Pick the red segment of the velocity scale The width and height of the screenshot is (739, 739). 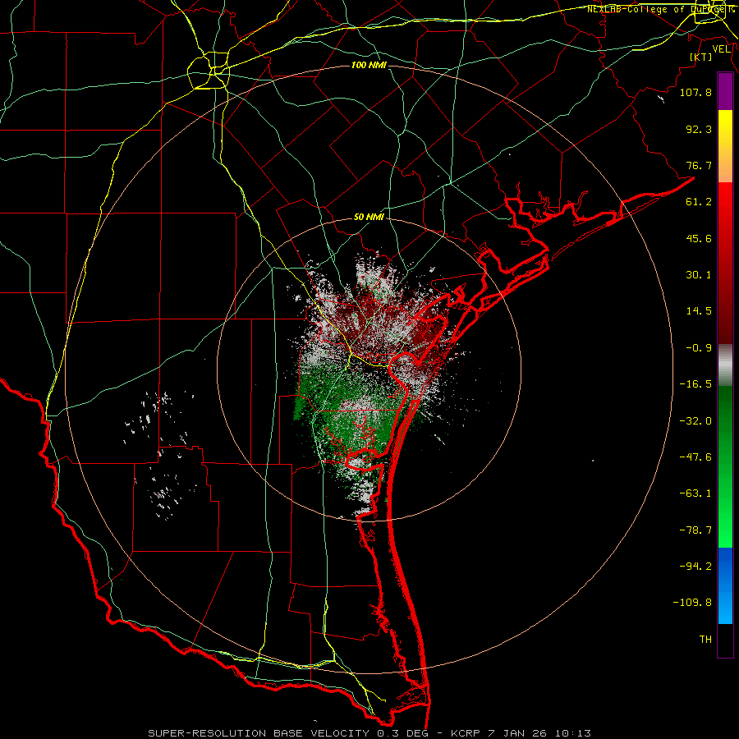tap(725, 263)
